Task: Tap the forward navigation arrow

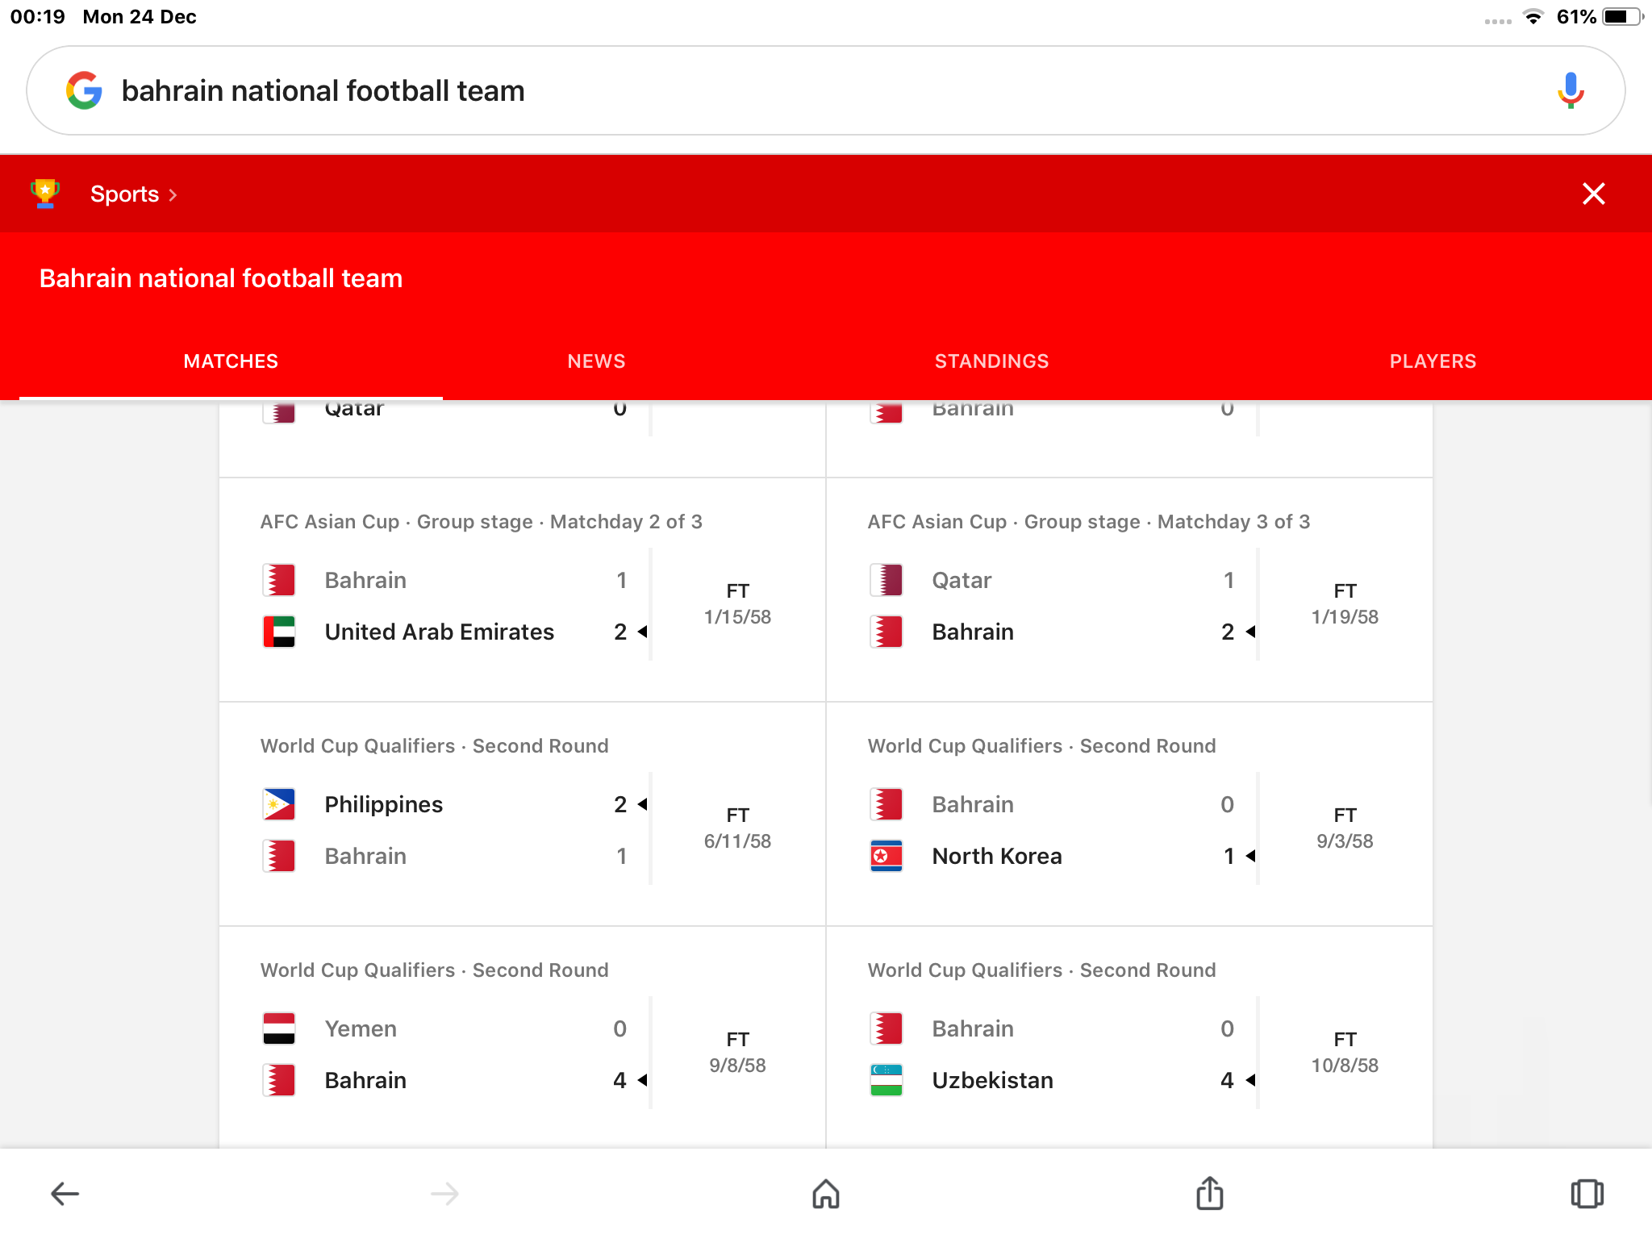Action: (x=444, y=1194)
